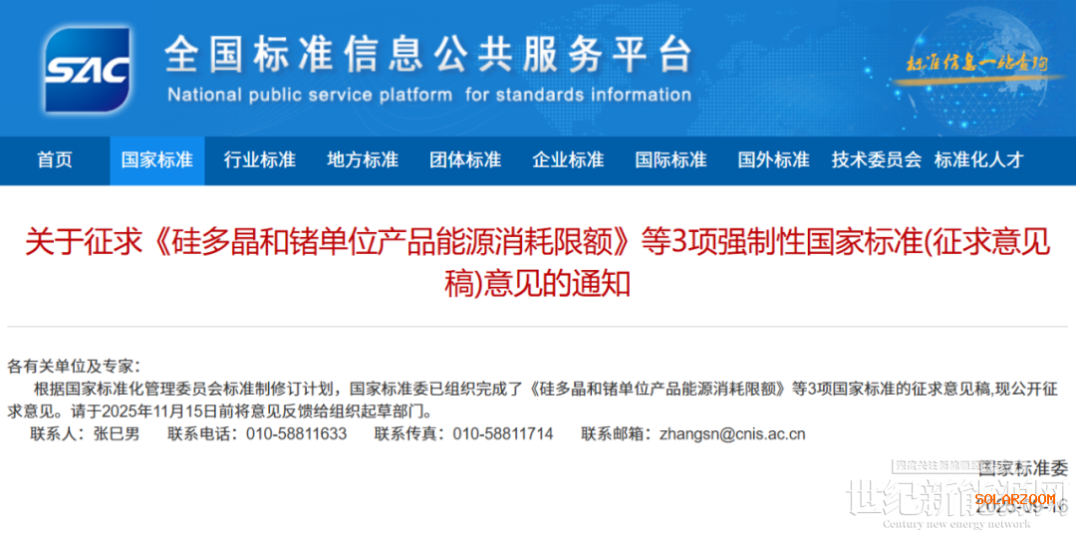Click the 全国标准信息公共服务平台 site title

(427, 53)
